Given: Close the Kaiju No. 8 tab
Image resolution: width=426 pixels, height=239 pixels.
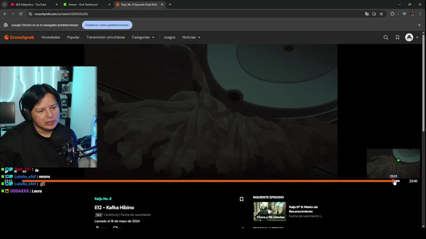Looking at the screenshot, I should point(162,5).
